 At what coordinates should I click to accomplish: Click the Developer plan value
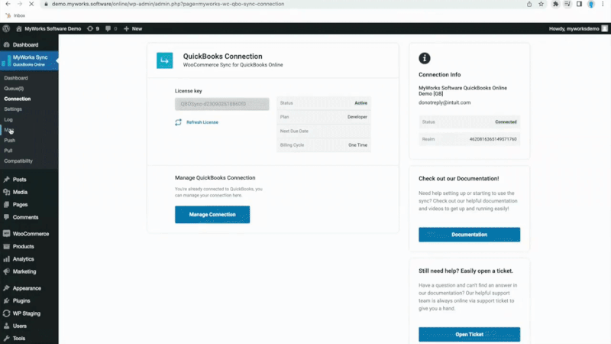(x=357, y=117)
